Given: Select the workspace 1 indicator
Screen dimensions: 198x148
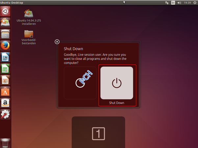Looking at the screenshot, I should pyautogui.click(x=98, y=134).
